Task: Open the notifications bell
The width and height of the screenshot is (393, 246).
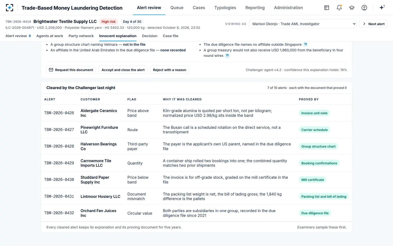Action: click(339, 8)
